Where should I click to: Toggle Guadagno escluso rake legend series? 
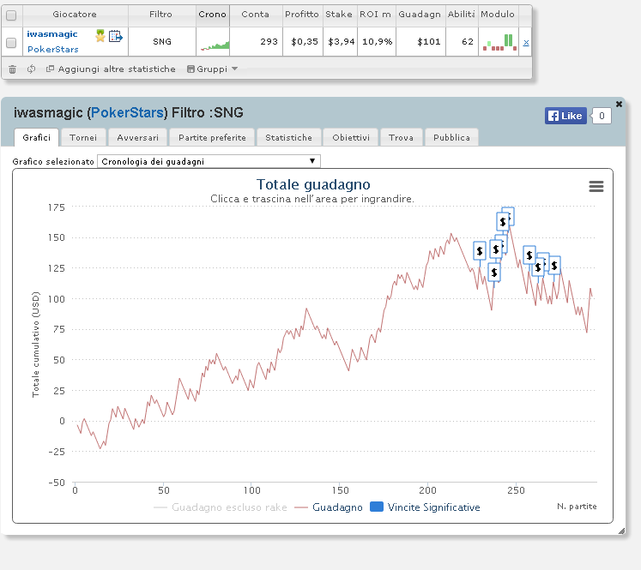[x=221, y=507]
